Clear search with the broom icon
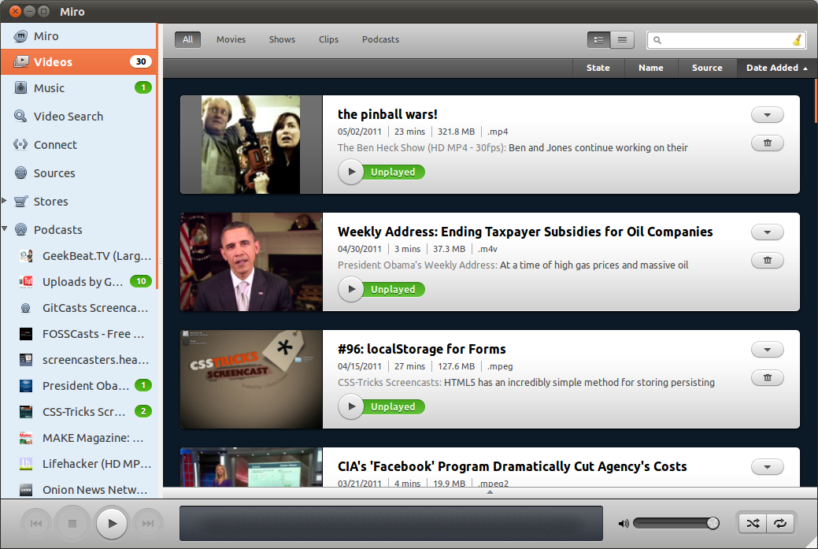818x549 pixels. point(797,39)
